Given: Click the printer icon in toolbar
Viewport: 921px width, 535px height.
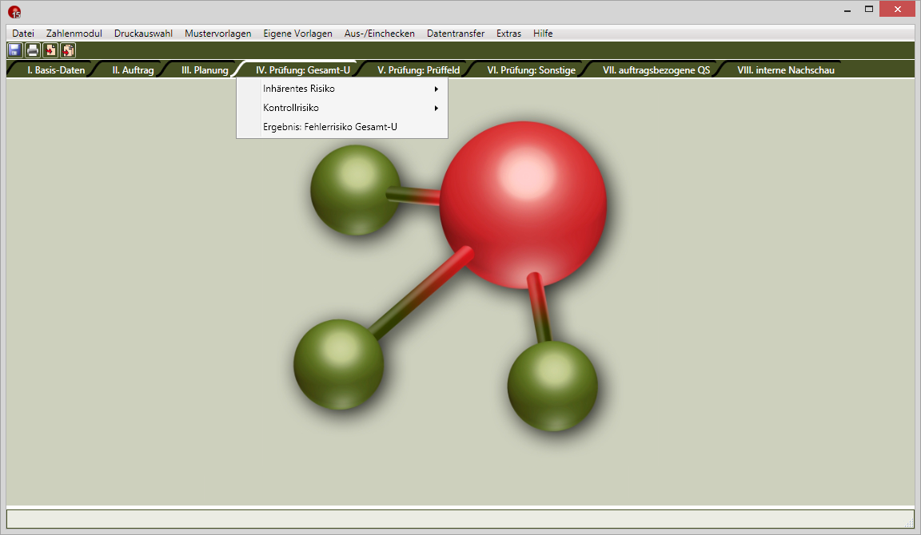Looking at the screenshot, I should tap(32, 50).
